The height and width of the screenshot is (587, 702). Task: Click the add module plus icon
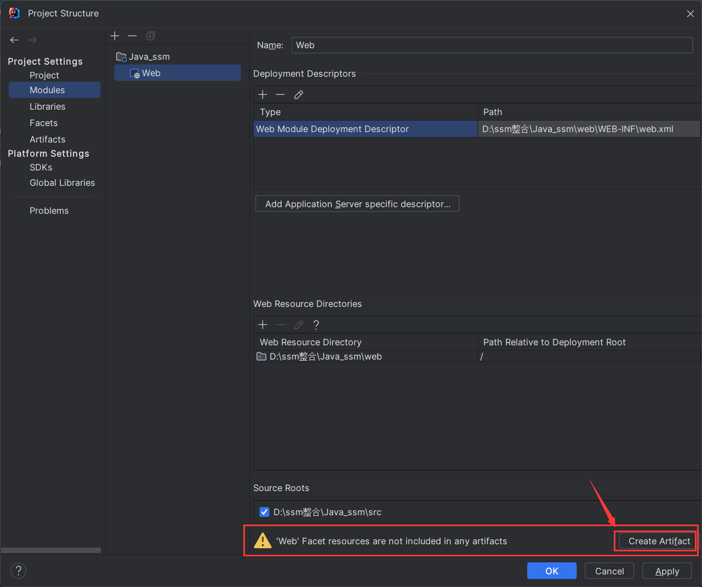[115, 36]
